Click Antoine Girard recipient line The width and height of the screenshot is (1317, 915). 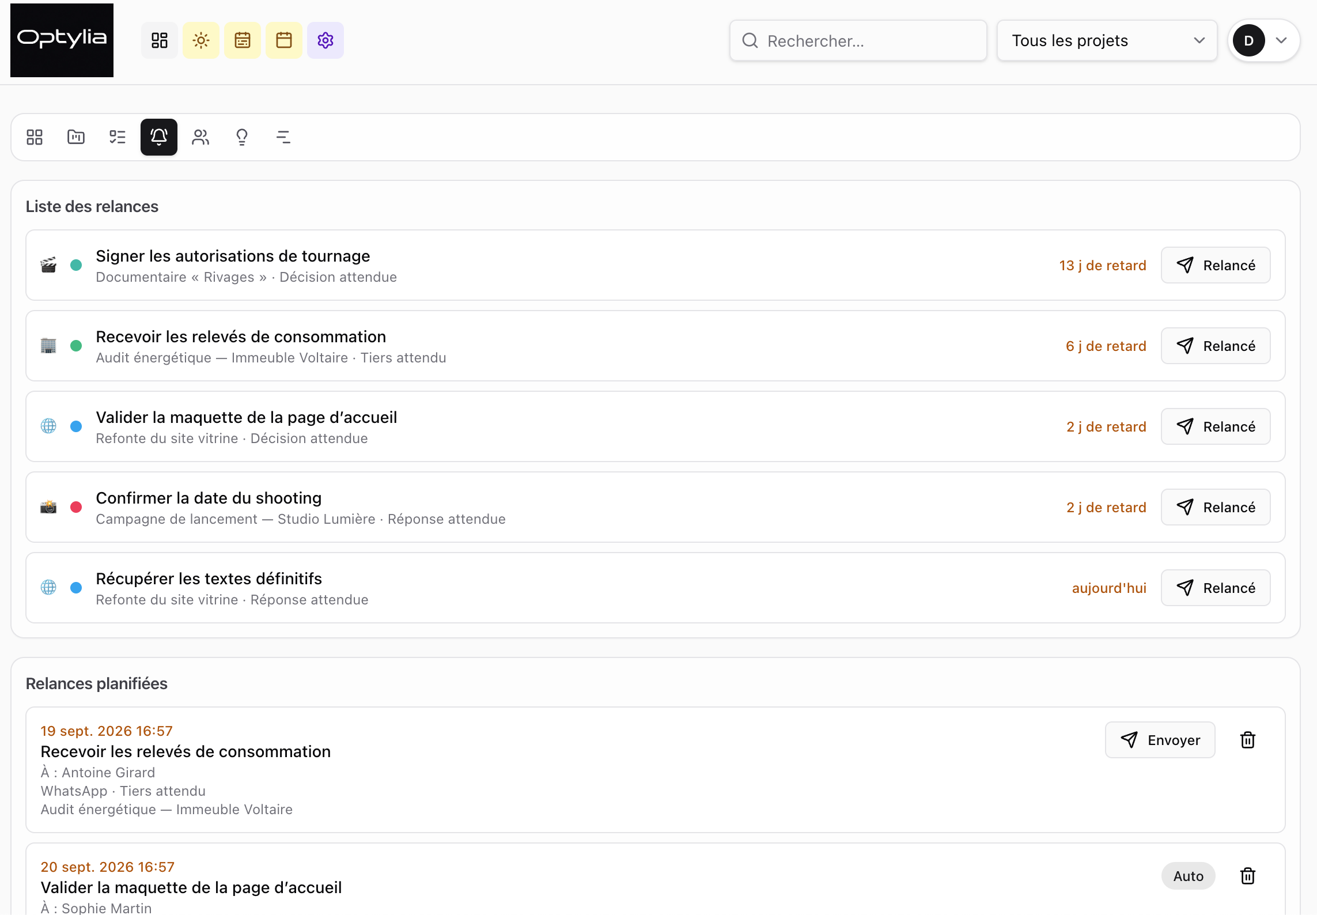click(x=98, y=772)
